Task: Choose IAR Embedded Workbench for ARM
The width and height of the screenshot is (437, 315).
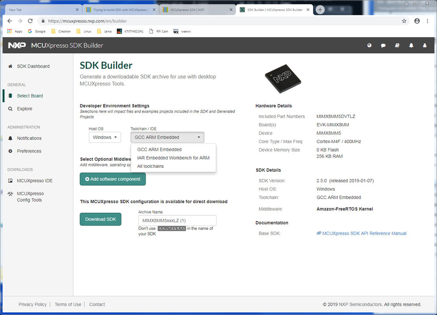Action: (173, 158)
